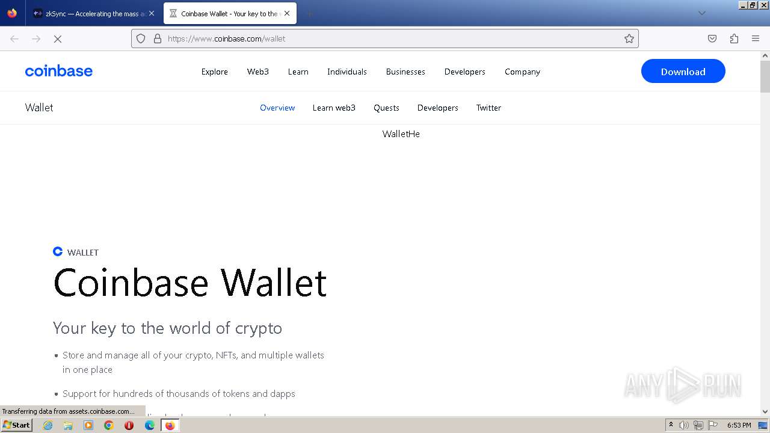Image resolution: width=770 pixels, height=433 pixels.
Task: Stop the page loading
Action: pyautogui.click(x=58, y=38)
